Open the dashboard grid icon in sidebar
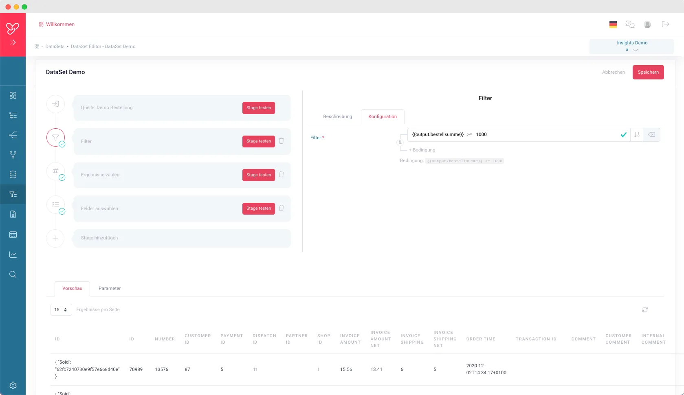 point(13,95)
